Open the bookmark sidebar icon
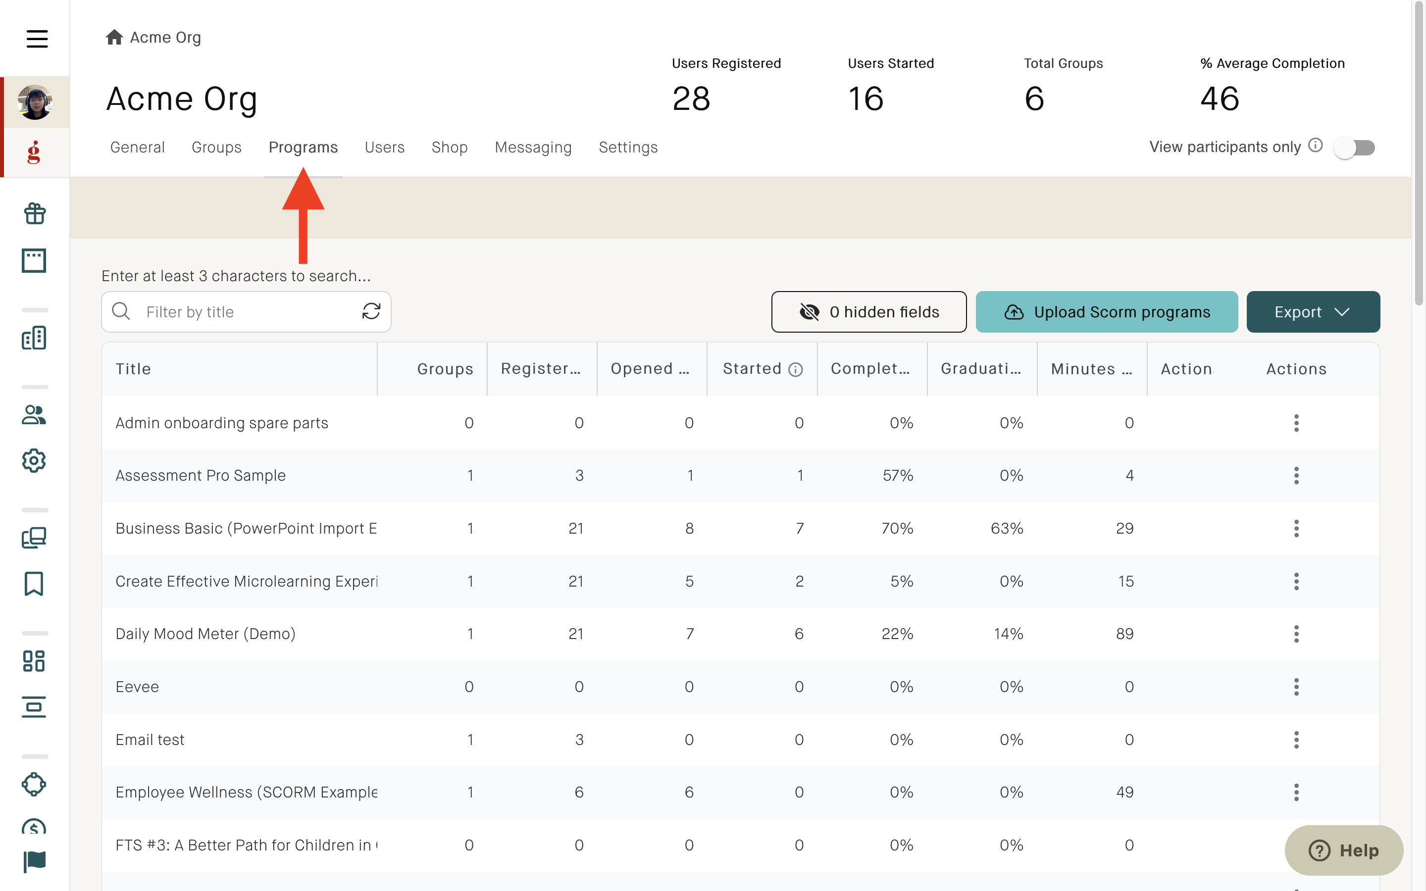Screen dimensions: 1426x891 point(34,584)
